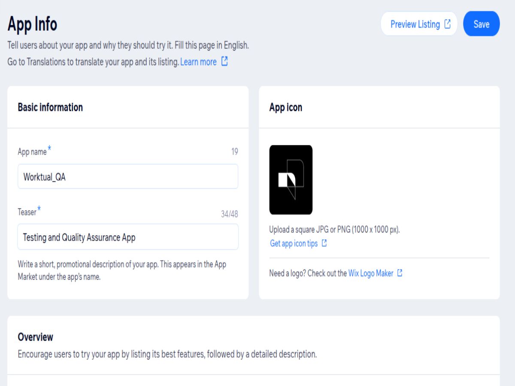The width and height of the screenshot is (515, 386).
Task: Click the 19 character counter for App name
Action: (x=234, y=151)
